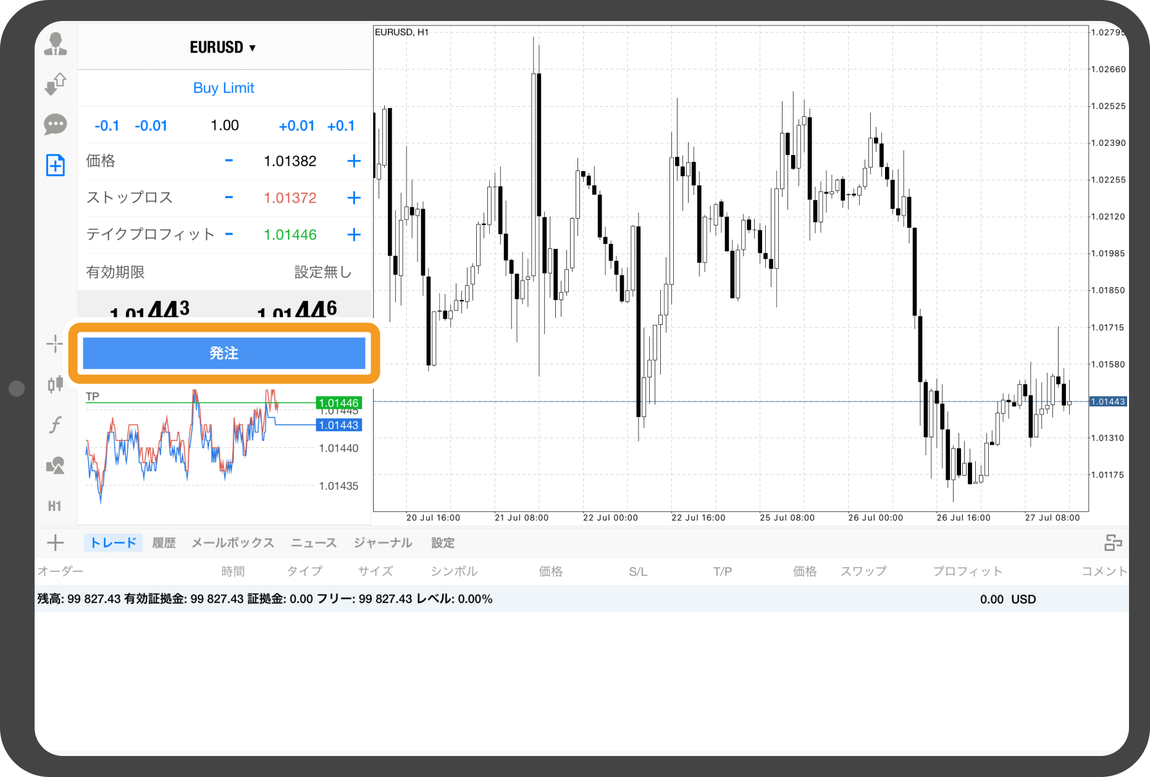Edit the price field 1.01382

click(290, 161)
